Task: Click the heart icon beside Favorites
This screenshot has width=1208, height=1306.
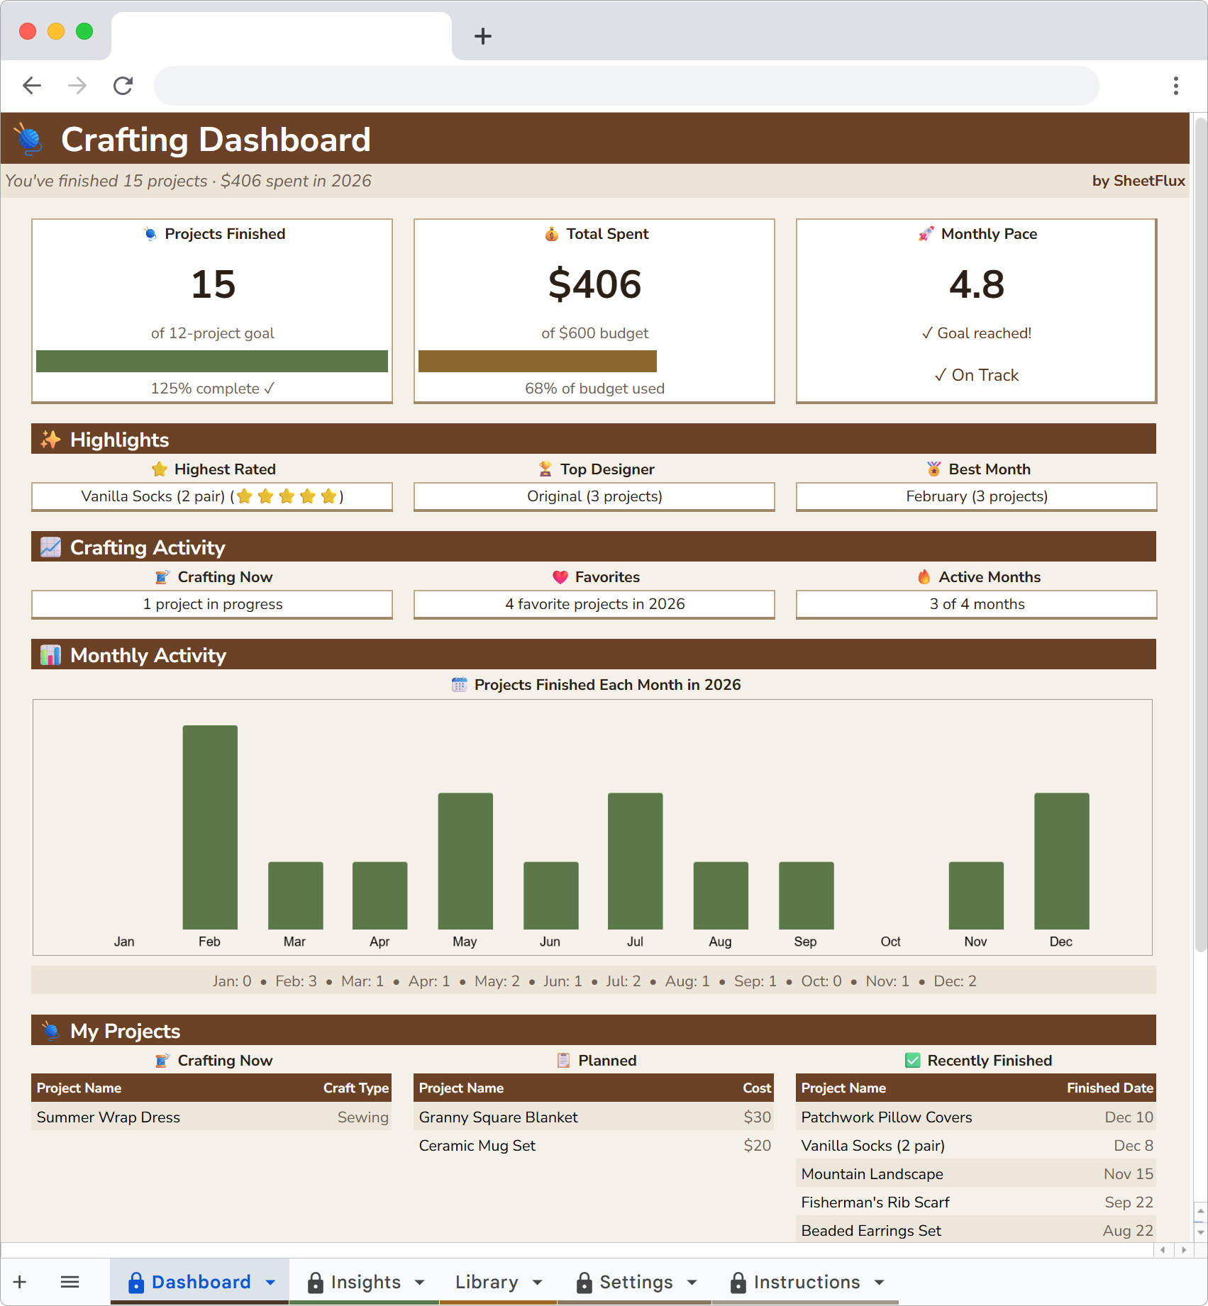Action: tap(560, 576)
